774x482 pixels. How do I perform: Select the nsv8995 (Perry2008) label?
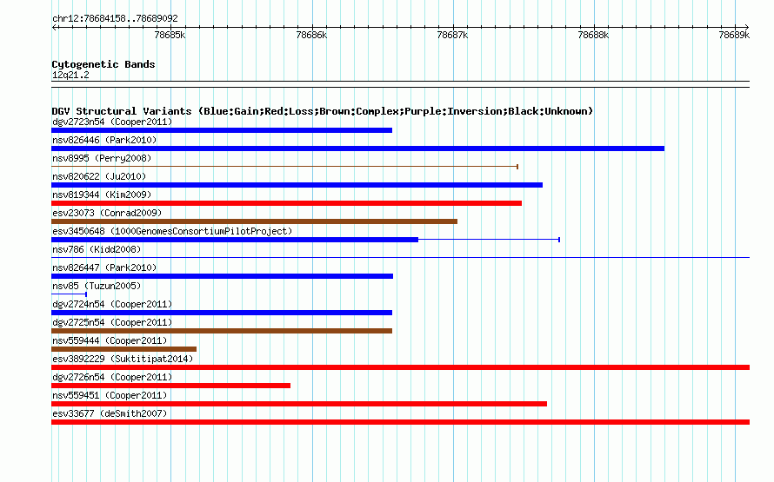(x=102, y=158)
